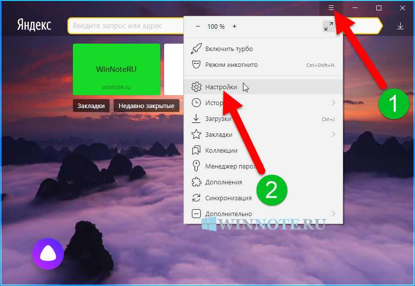Viewport: 415px width, 286px height.
Task: Open Дополнительно menu entry
Action: click(263, 214)
